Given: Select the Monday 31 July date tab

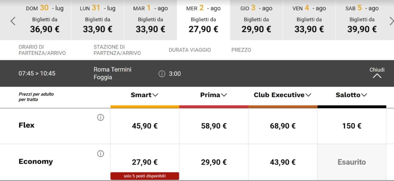Looking at the screenshot, I should coord(98,20).
